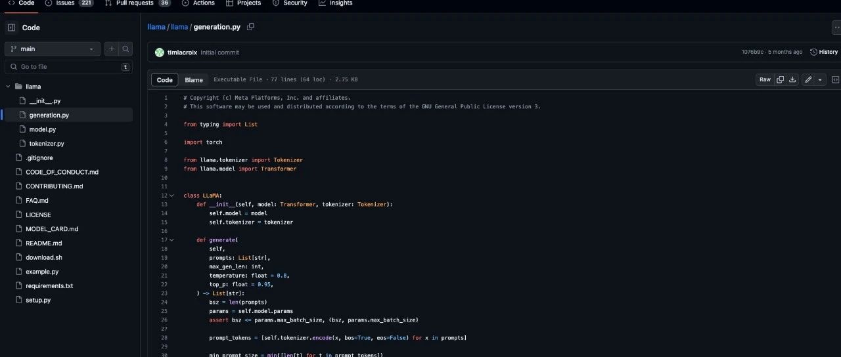841x357 pixels.
Task: Open the LICENSE file
Action: coord(38,215)
